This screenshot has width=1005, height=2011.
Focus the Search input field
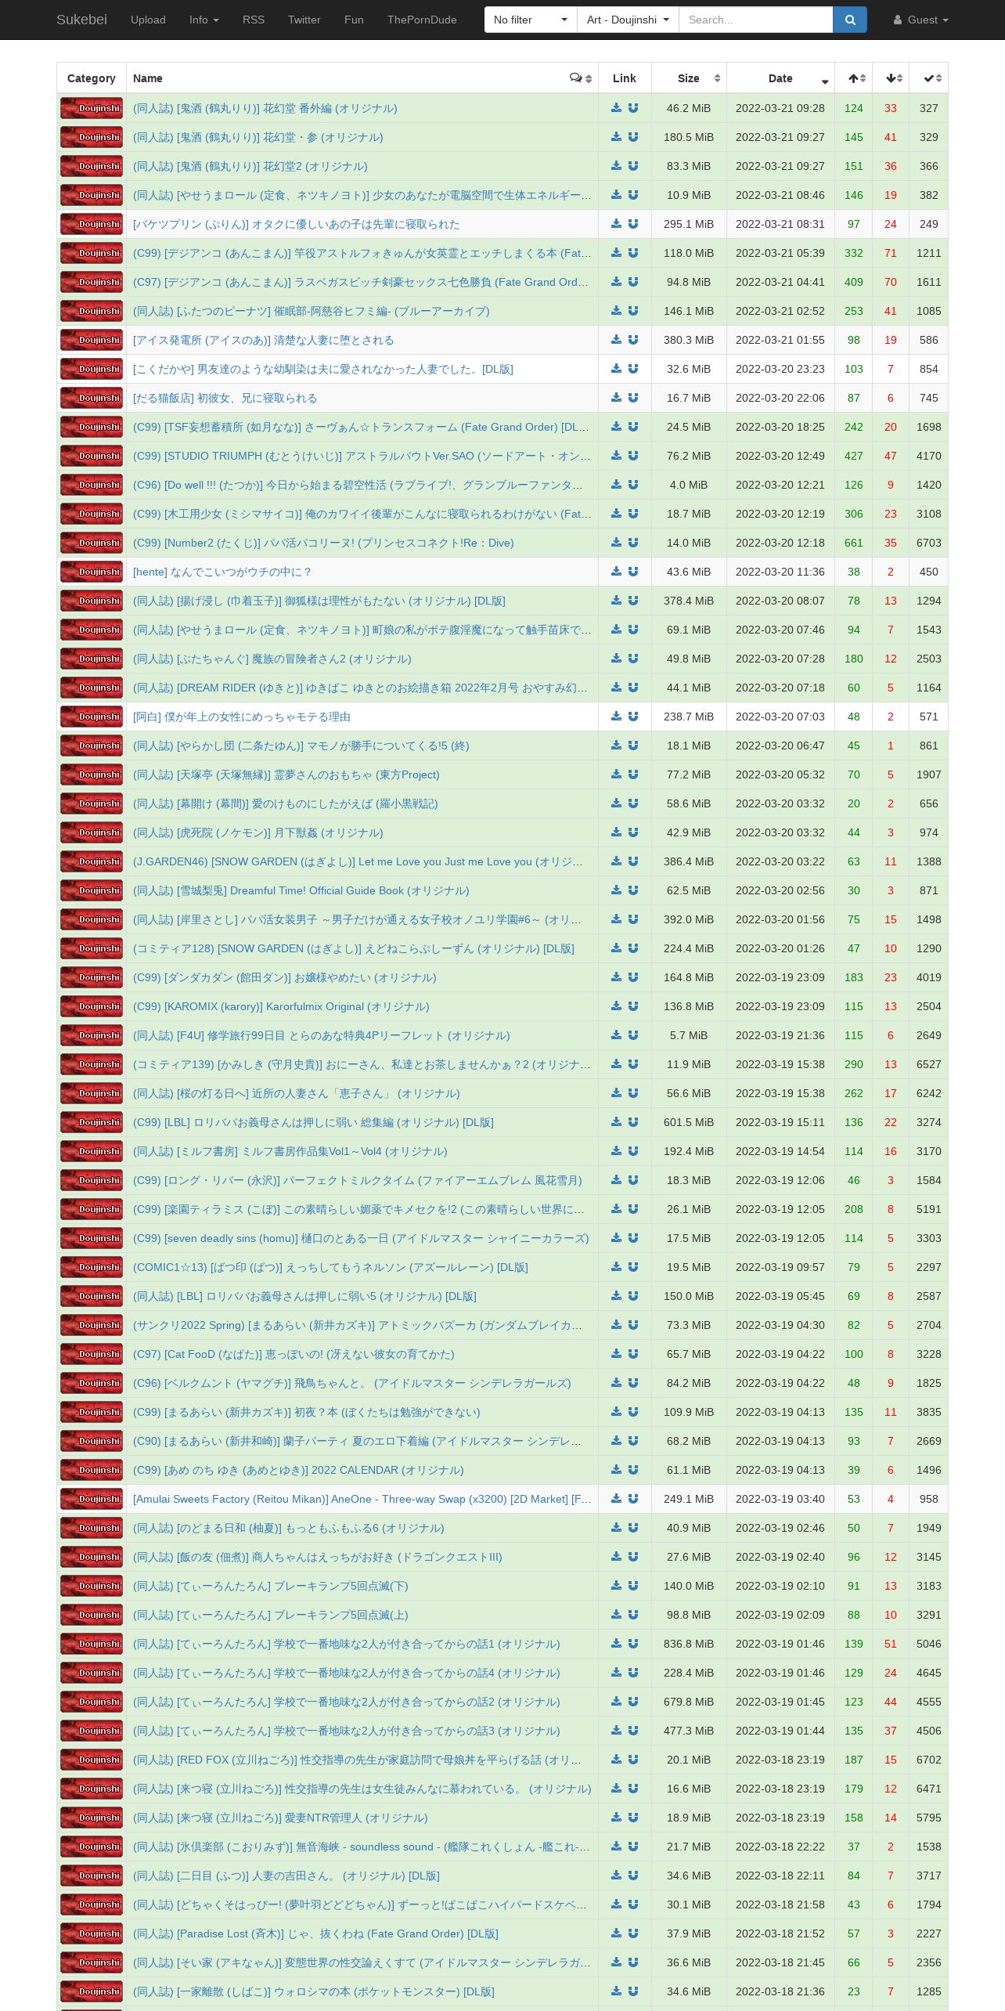point(755,20)
